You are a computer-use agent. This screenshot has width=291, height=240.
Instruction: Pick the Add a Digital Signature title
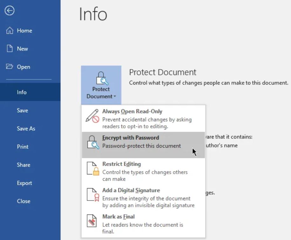[131, 190]
